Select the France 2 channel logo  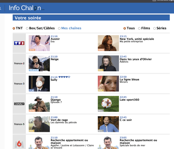(19, 63)
